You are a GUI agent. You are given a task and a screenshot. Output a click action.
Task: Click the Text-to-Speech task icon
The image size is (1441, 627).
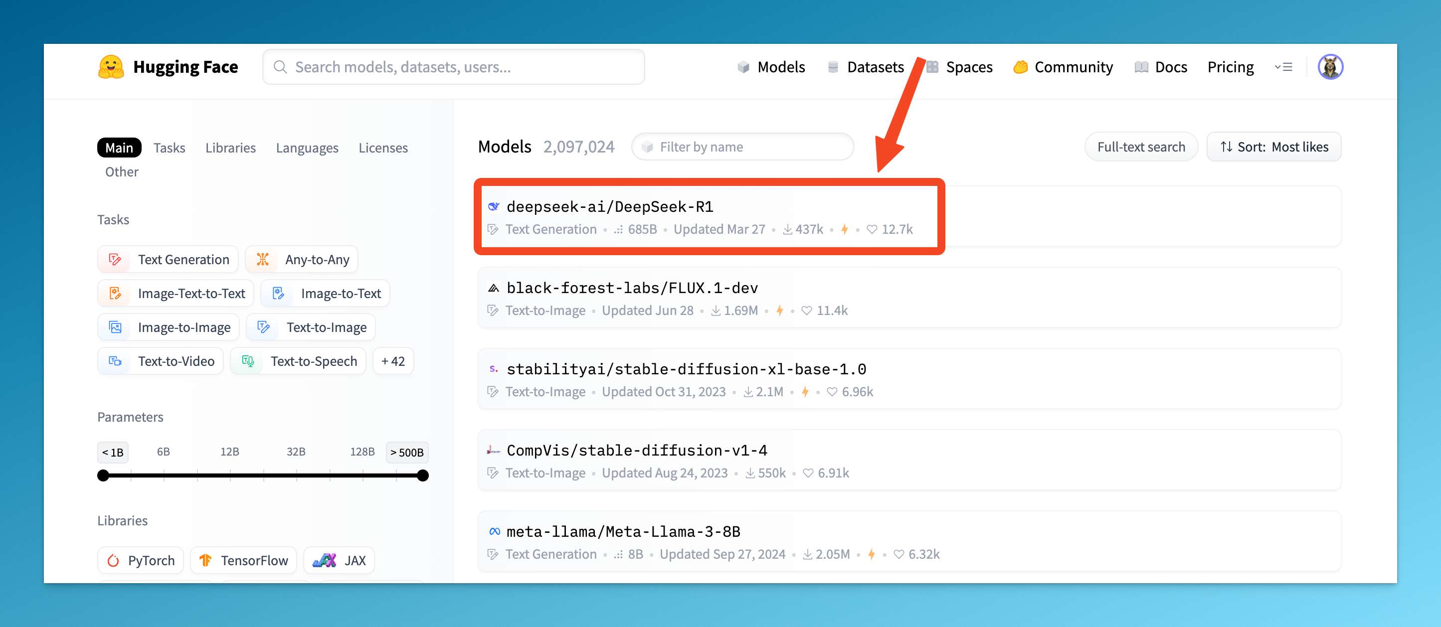248,361
